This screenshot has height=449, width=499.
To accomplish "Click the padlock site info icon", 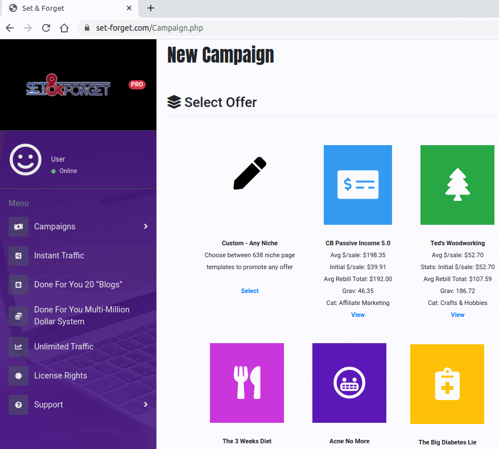I will [x=87, y=28].
